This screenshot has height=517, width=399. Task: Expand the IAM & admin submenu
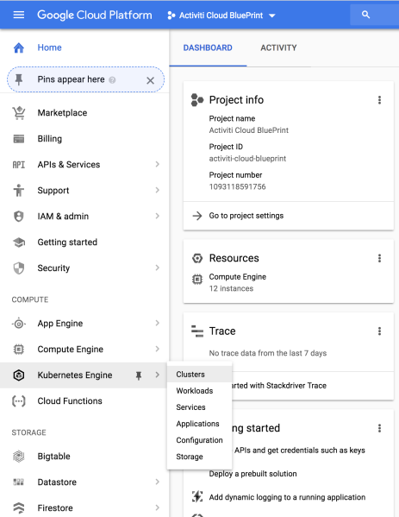pos(158,216)
